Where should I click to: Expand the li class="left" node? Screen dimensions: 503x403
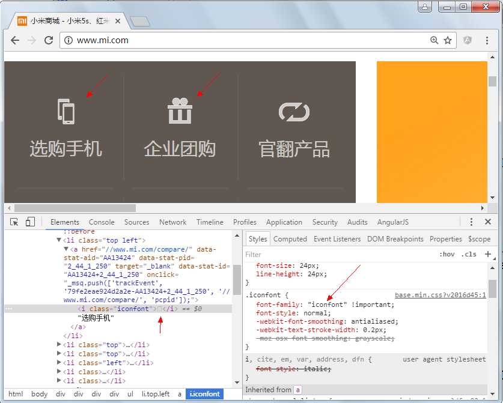pos(59,362)
